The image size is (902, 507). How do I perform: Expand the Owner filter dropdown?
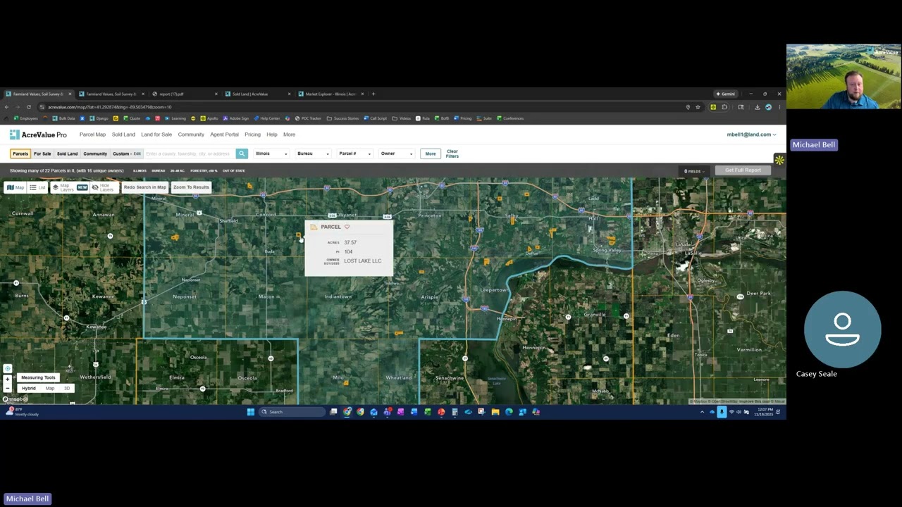tap(396, 154)
